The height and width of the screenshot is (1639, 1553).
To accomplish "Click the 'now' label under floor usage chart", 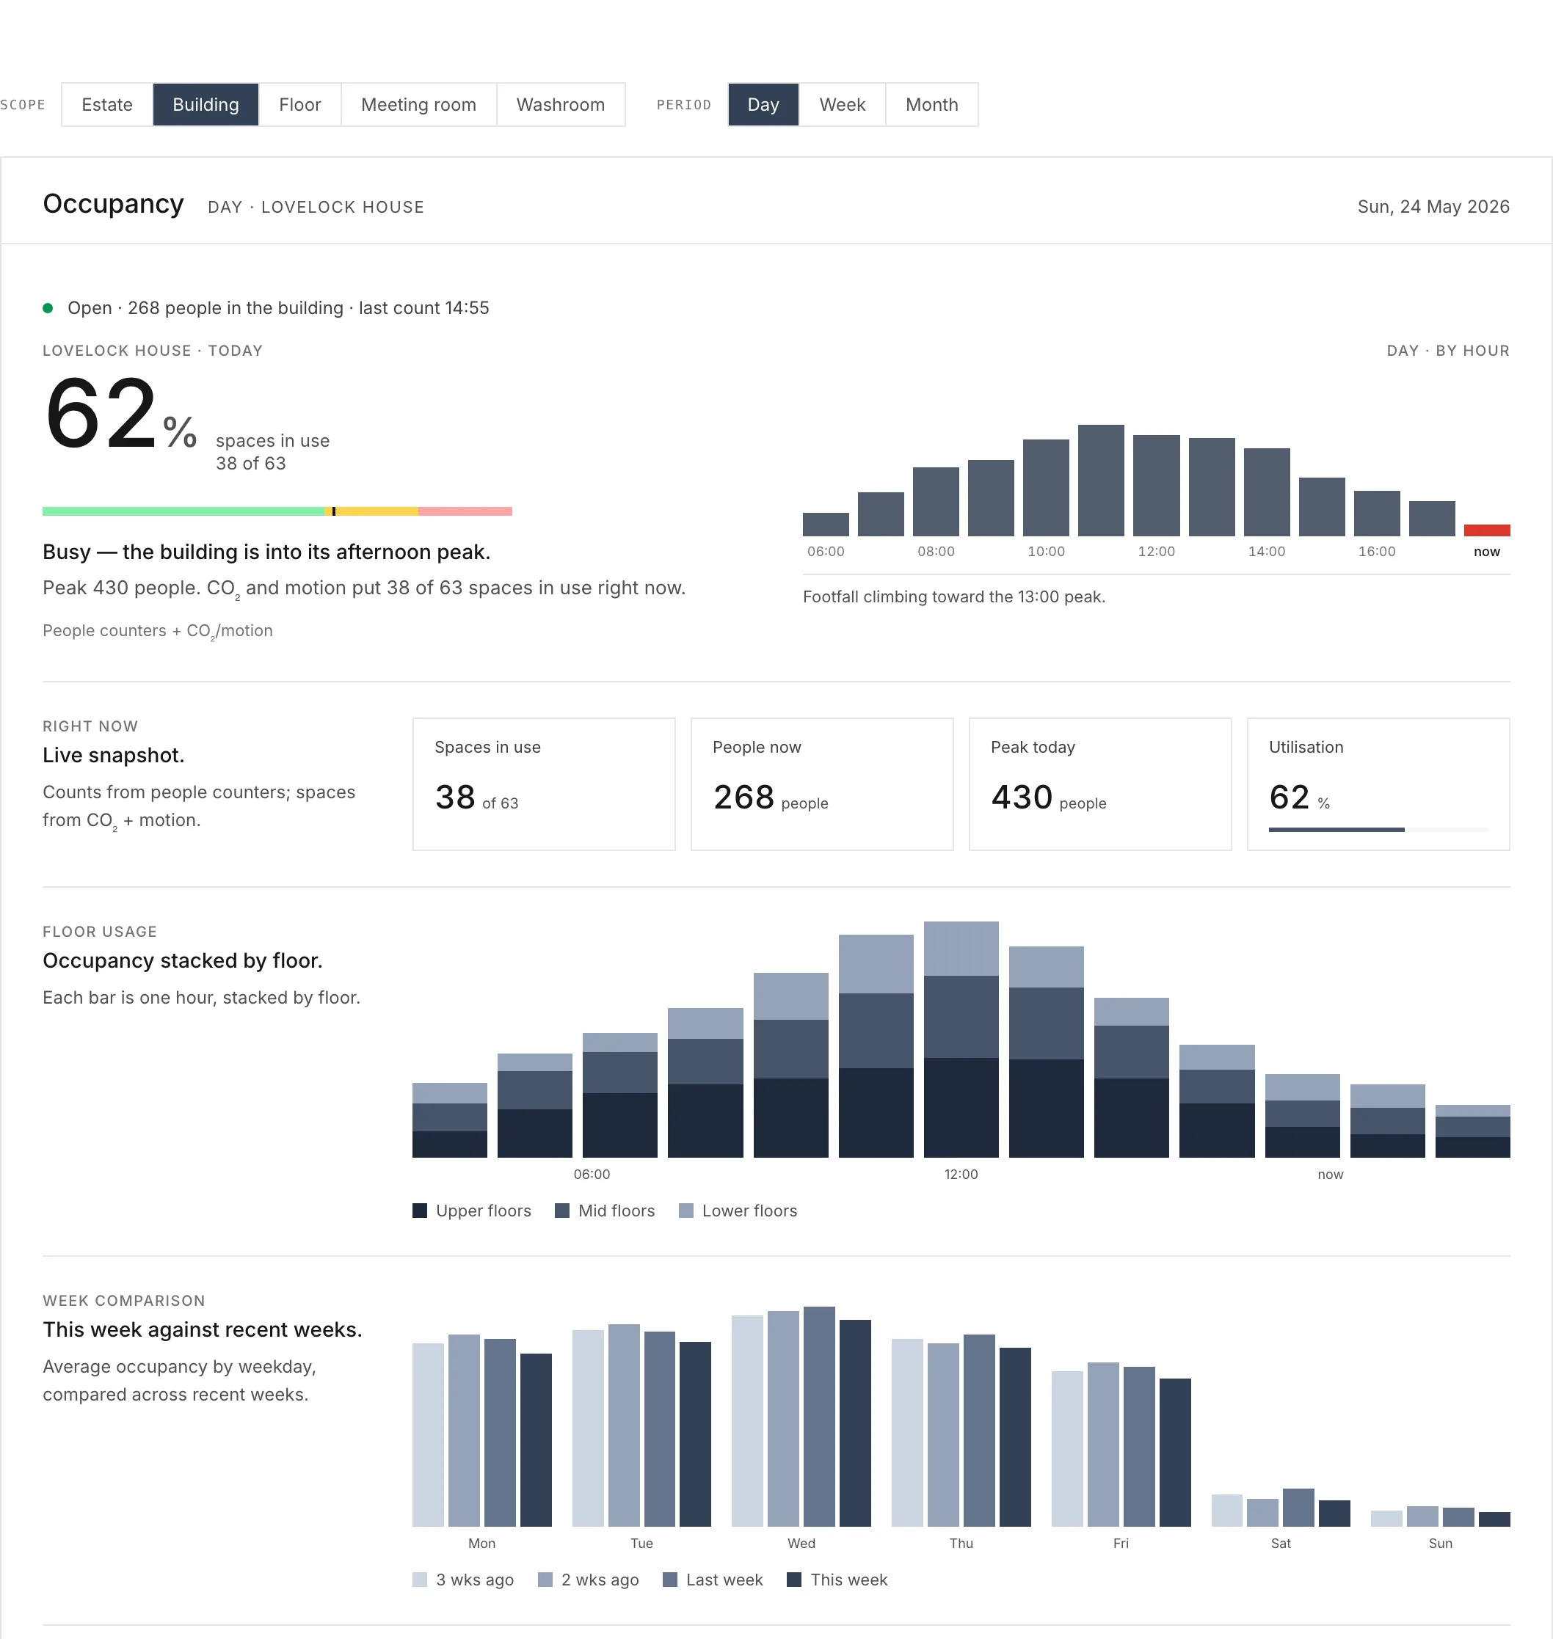I will [x=1331, y=1174].
